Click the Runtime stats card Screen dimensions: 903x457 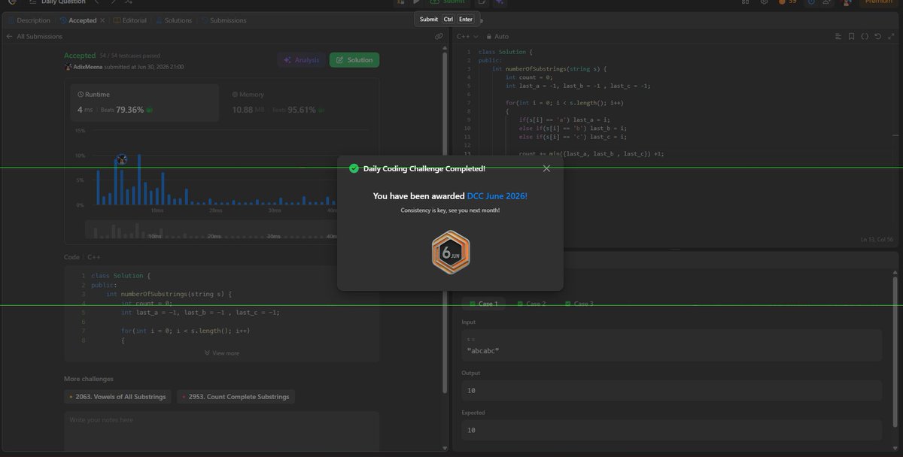click(144, 103)
